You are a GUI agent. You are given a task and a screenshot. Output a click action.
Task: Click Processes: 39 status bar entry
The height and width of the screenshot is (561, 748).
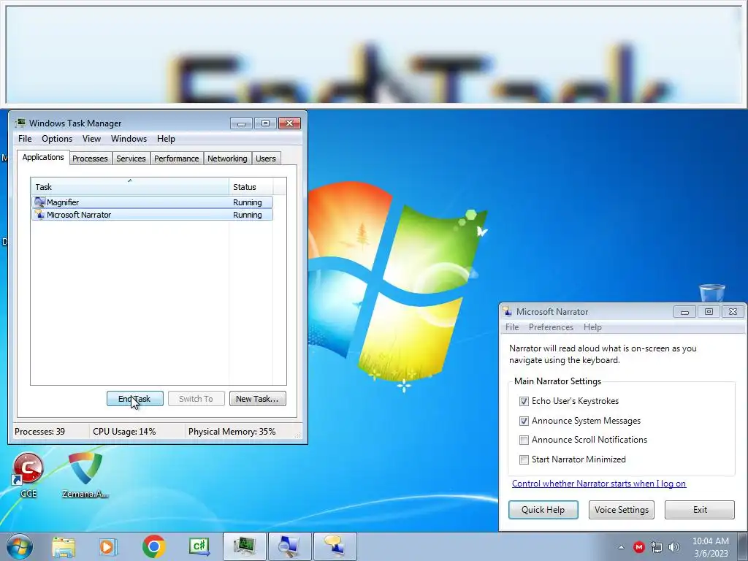click(x=40, y=432)
